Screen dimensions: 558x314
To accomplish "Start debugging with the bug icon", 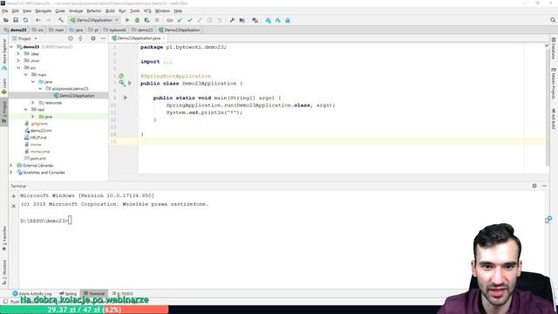I will pos(137,20).
